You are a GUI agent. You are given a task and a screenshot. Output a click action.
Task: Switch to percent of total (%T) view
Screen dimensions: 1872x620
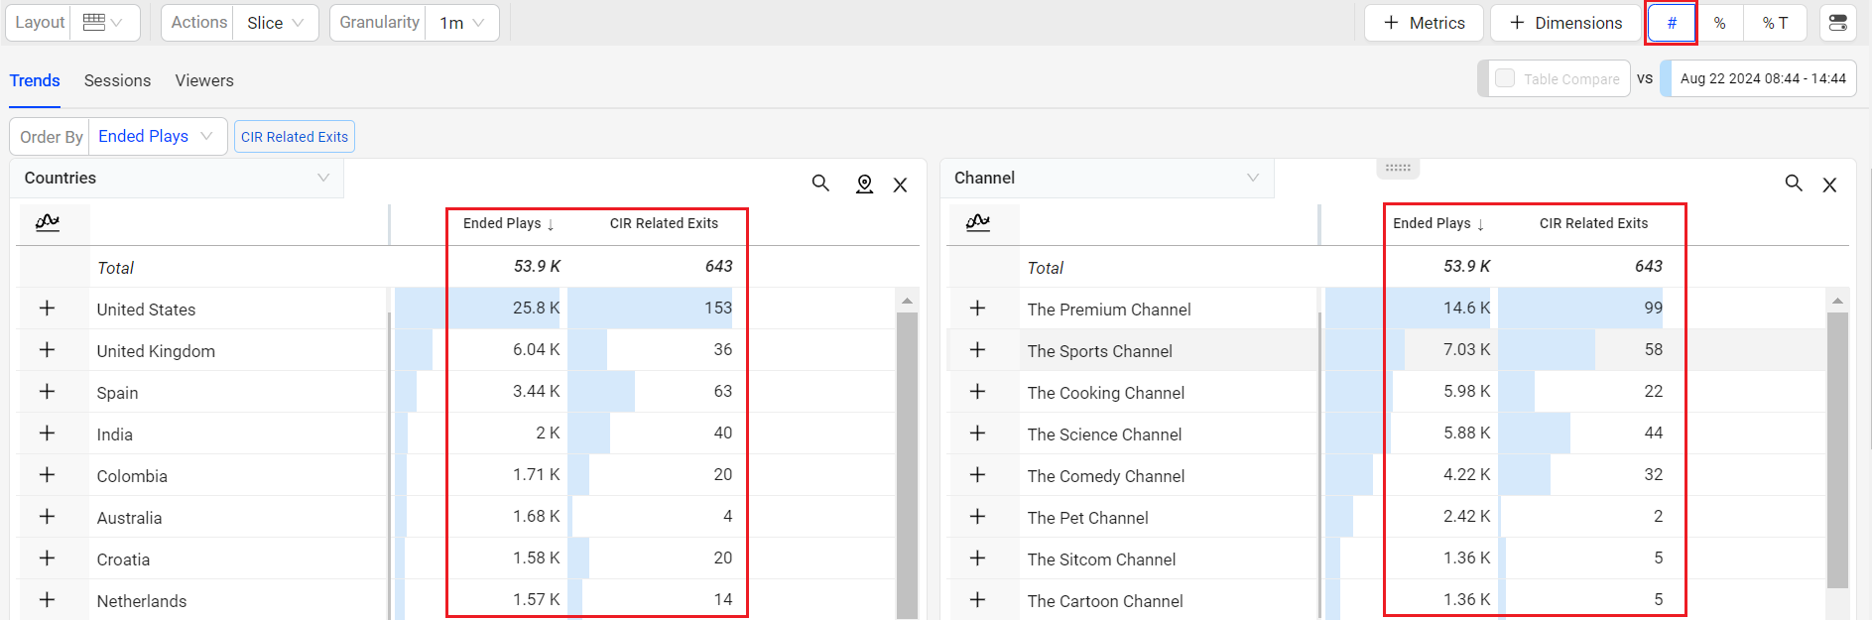click(1775, 23)
